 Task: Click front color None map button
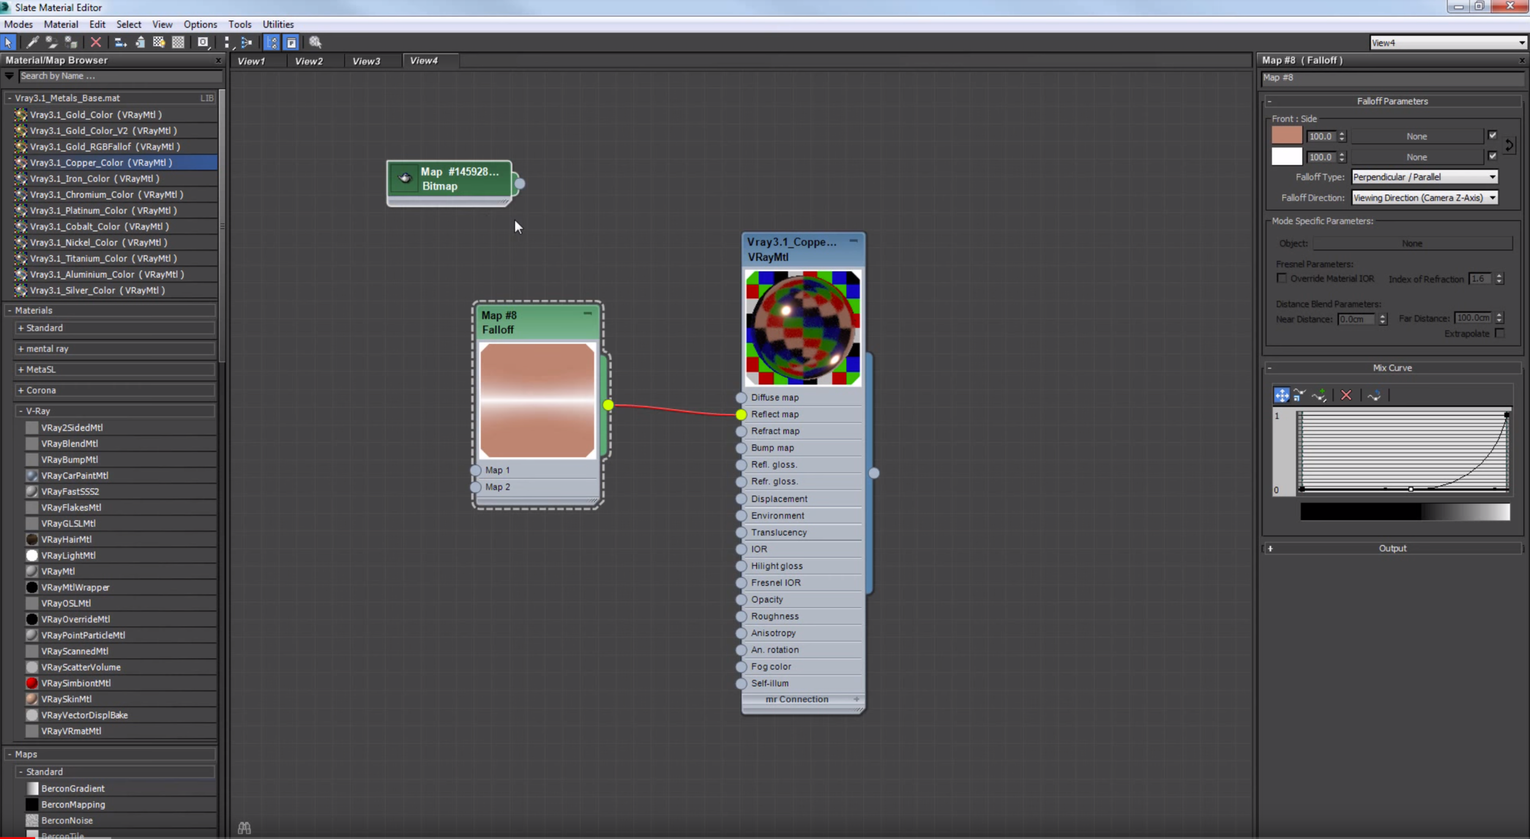pos(1416,136)
